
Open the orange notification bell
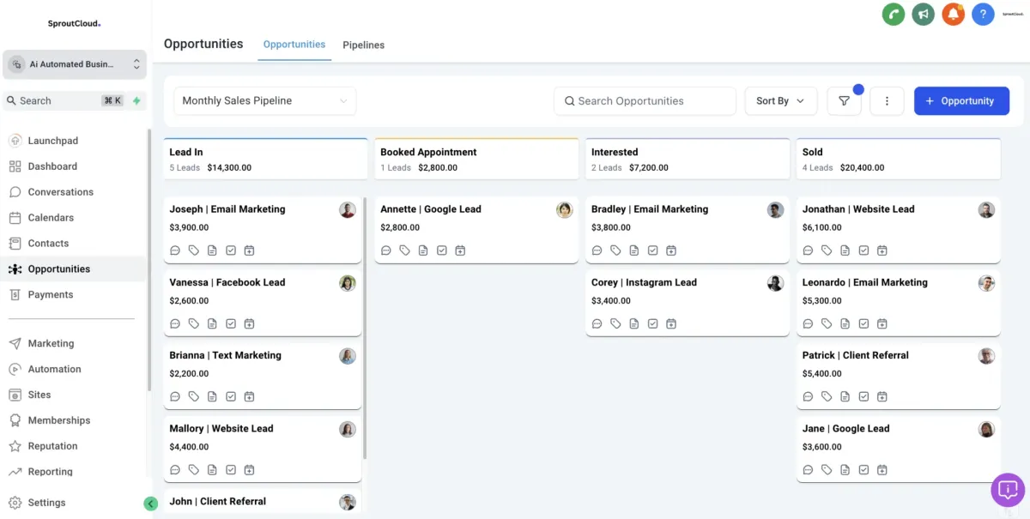(953, 14)
